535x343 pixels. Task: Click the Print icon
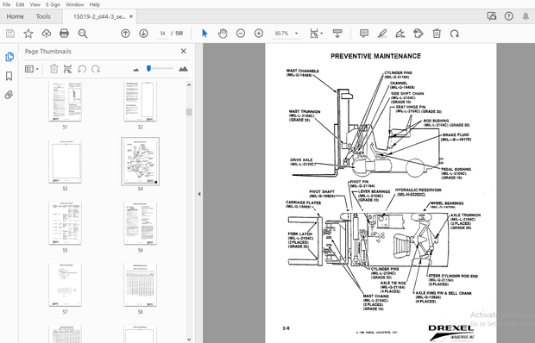click(64, 34)
